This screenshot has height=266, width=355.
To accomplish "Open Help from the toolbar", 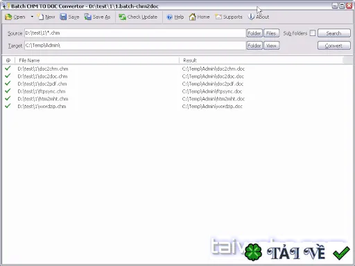I will [175, 17].
